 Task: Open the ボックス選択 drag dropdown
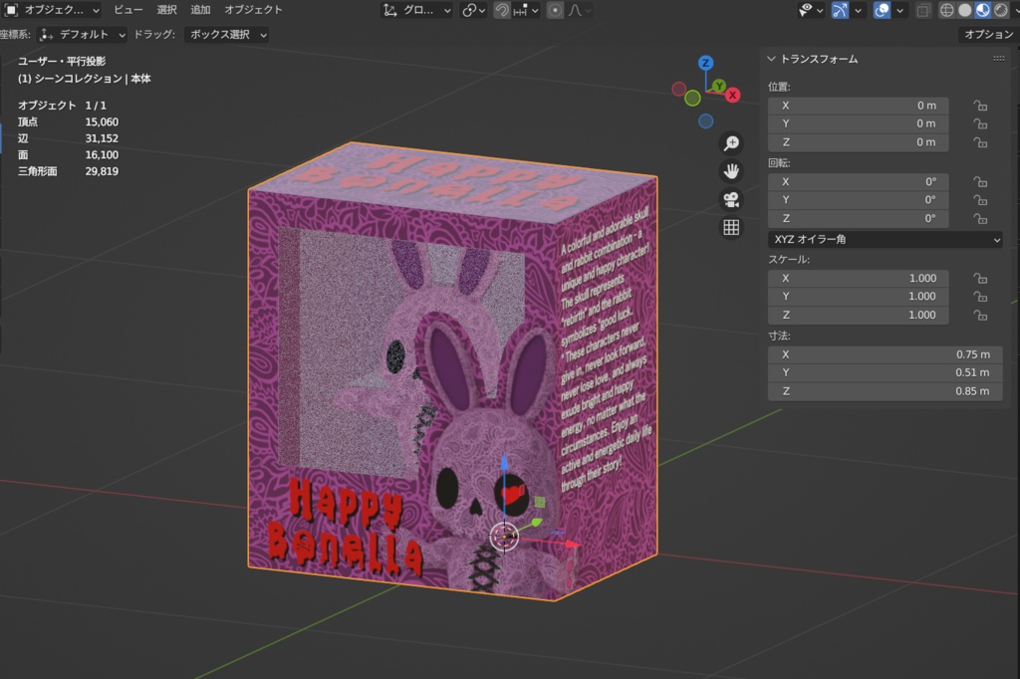tap(227, 34)
